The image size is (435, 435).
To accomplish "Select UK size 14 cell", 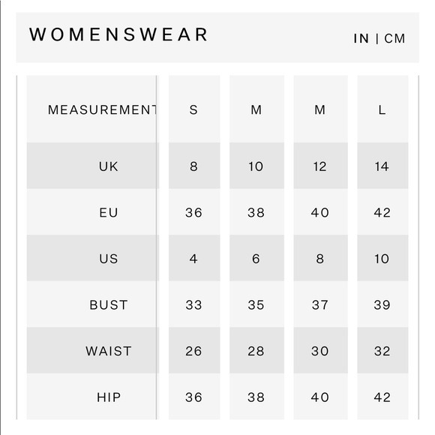I will (x=382, y=166).
